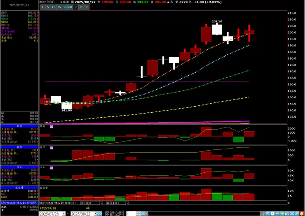This screenshot has height=216, width=305.
Task: Click the fit-to-screen icon in bottom toolbar
Action: pos(292,214)
